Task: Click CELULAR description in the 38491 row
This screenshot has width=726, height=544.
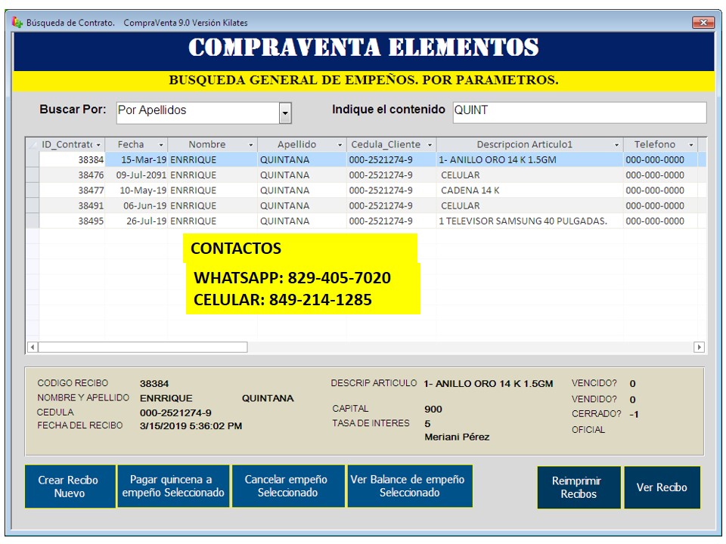Action: (x=529, y=206)
